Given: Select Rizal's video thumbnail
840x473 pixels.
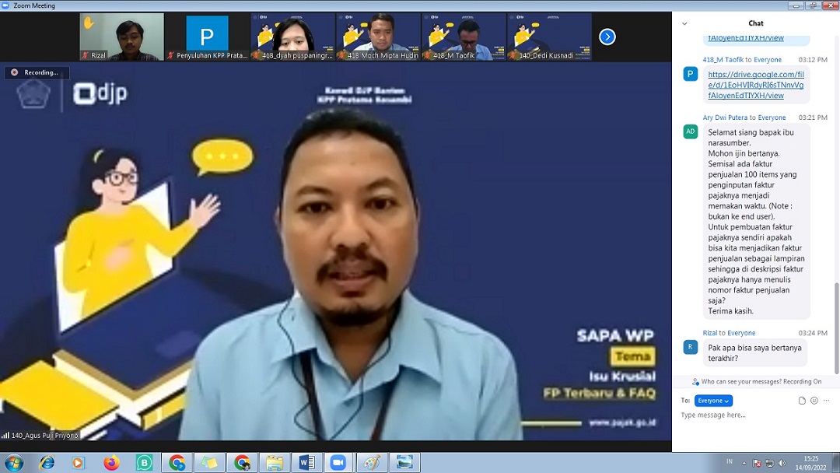Looking at the screenshot, I should click(x=122, y=37).
